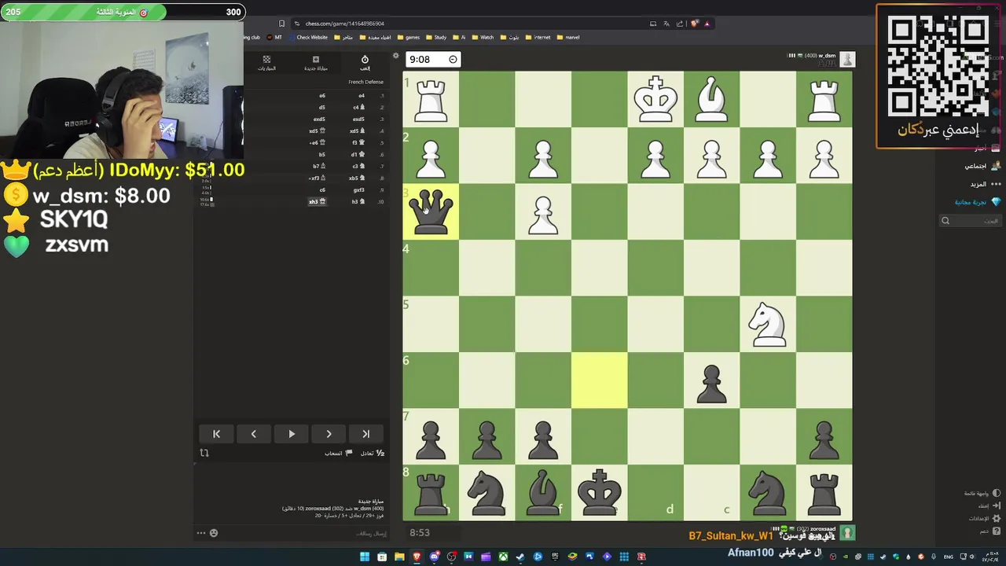
Task: Open the Watch bookmarks folder
Action: tap(483, 37)
